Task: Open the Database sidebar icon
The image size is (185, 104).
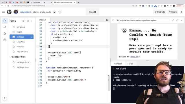Action: point(5,40)
